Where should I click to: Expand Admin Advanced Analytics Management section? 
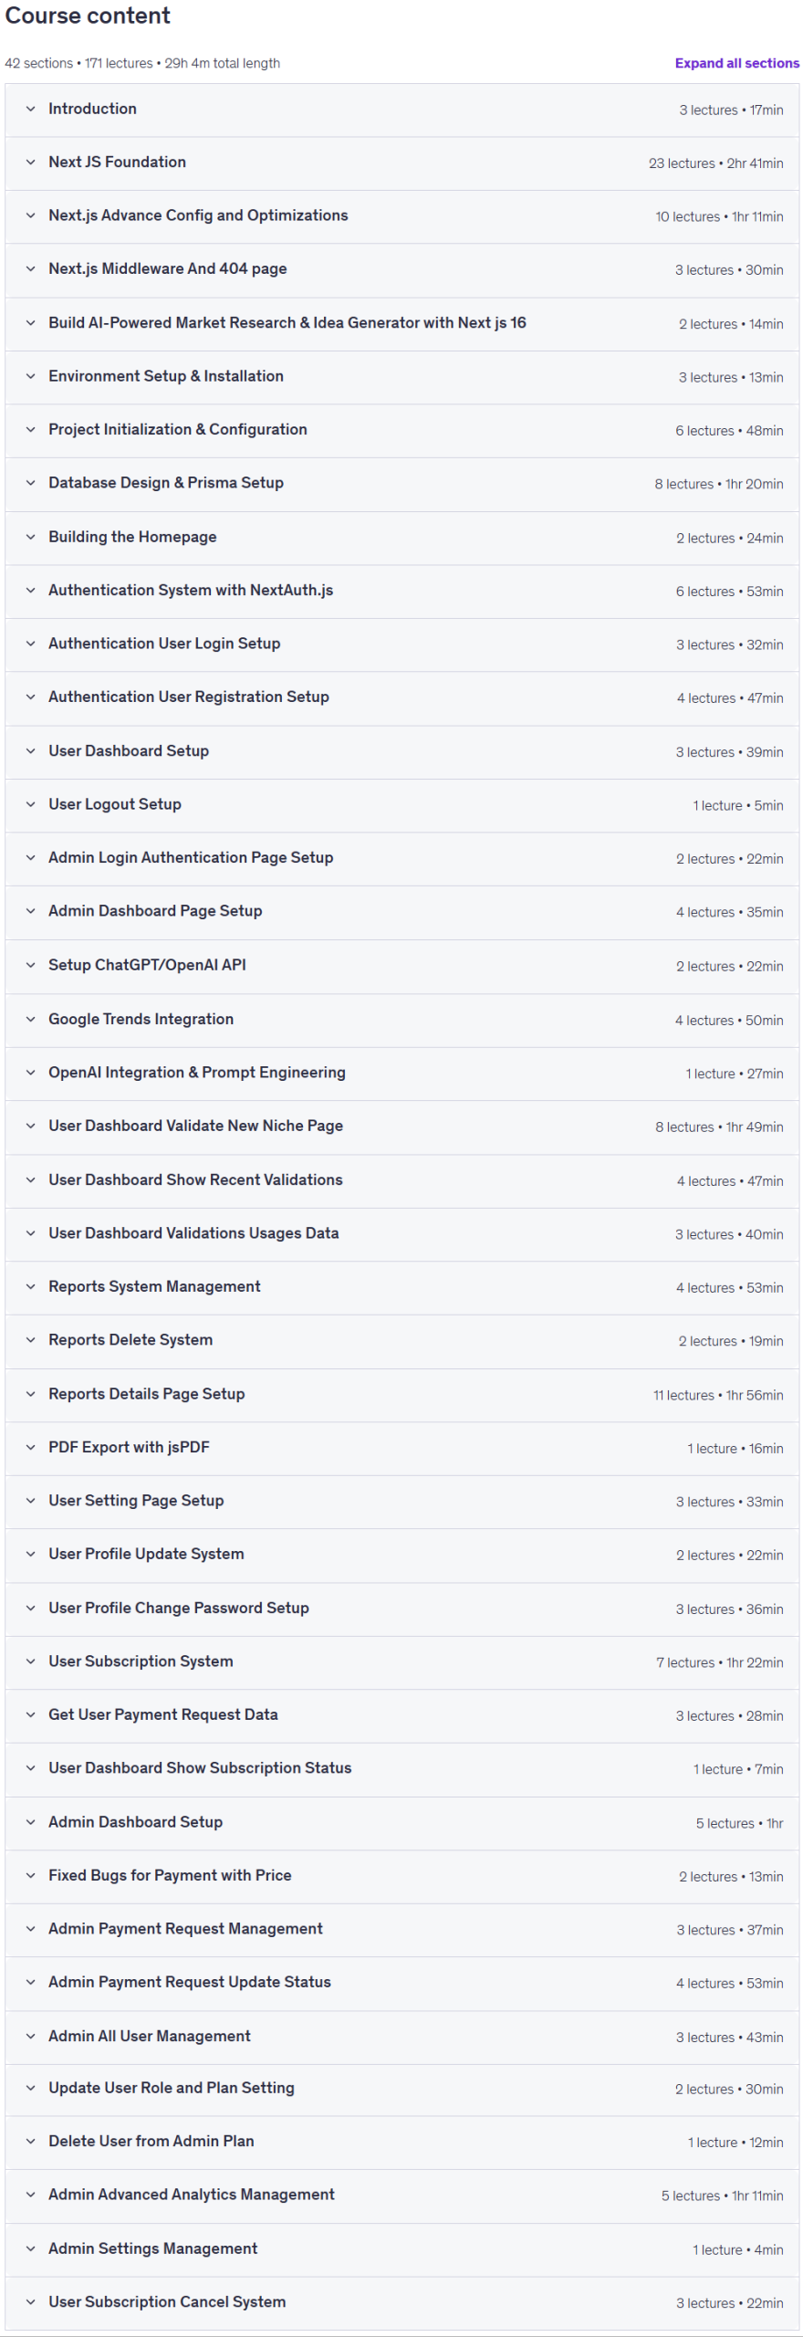point(401,2196)
